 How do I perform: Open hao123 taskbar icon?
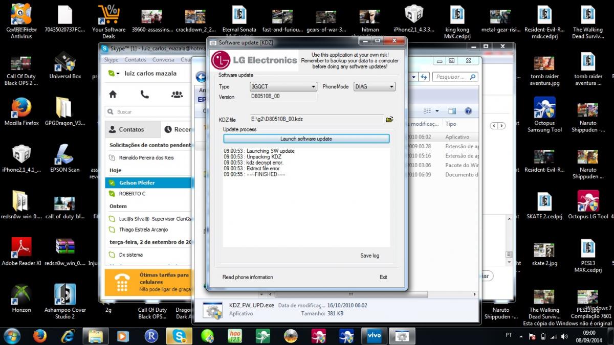235,336
